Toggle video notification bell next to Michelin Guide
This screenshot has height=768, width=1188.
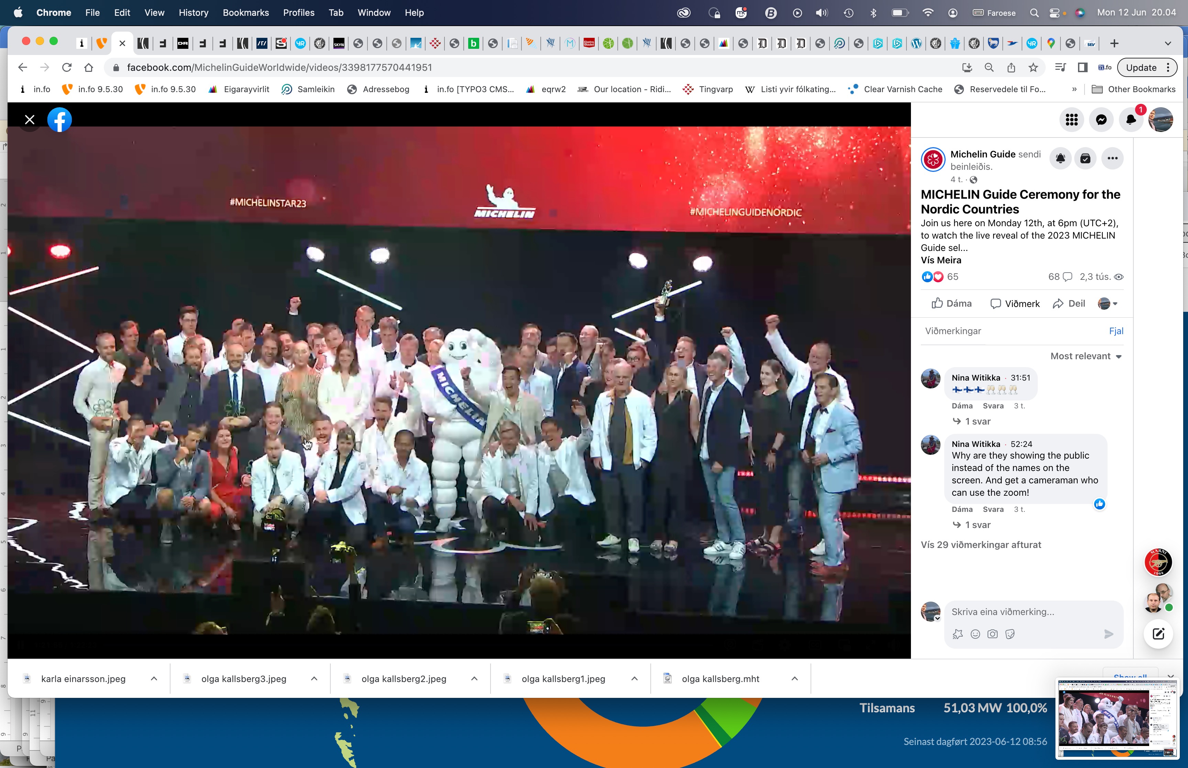click(x=1060, y=158)
